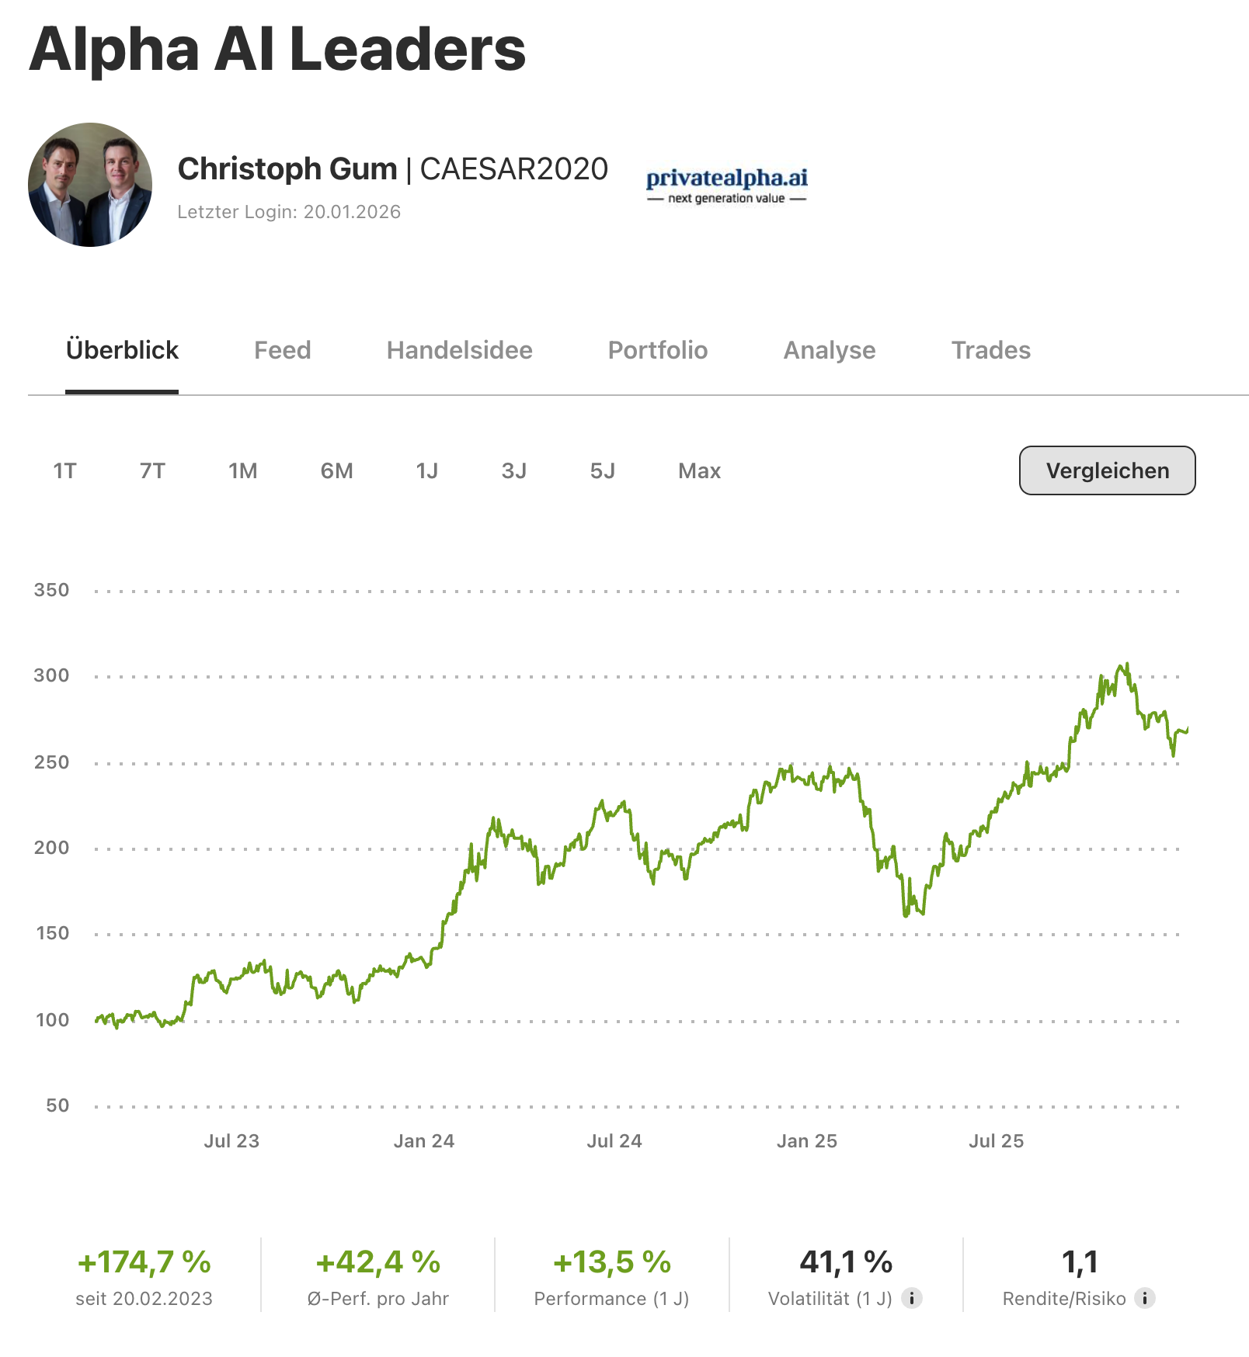This screenshot has height=1357, width=1249.
Task: Select the Analyse tab
Action: [829, 350]
